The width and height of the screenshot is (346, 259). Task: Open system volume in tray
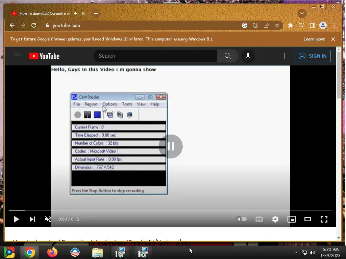(313, 253)
